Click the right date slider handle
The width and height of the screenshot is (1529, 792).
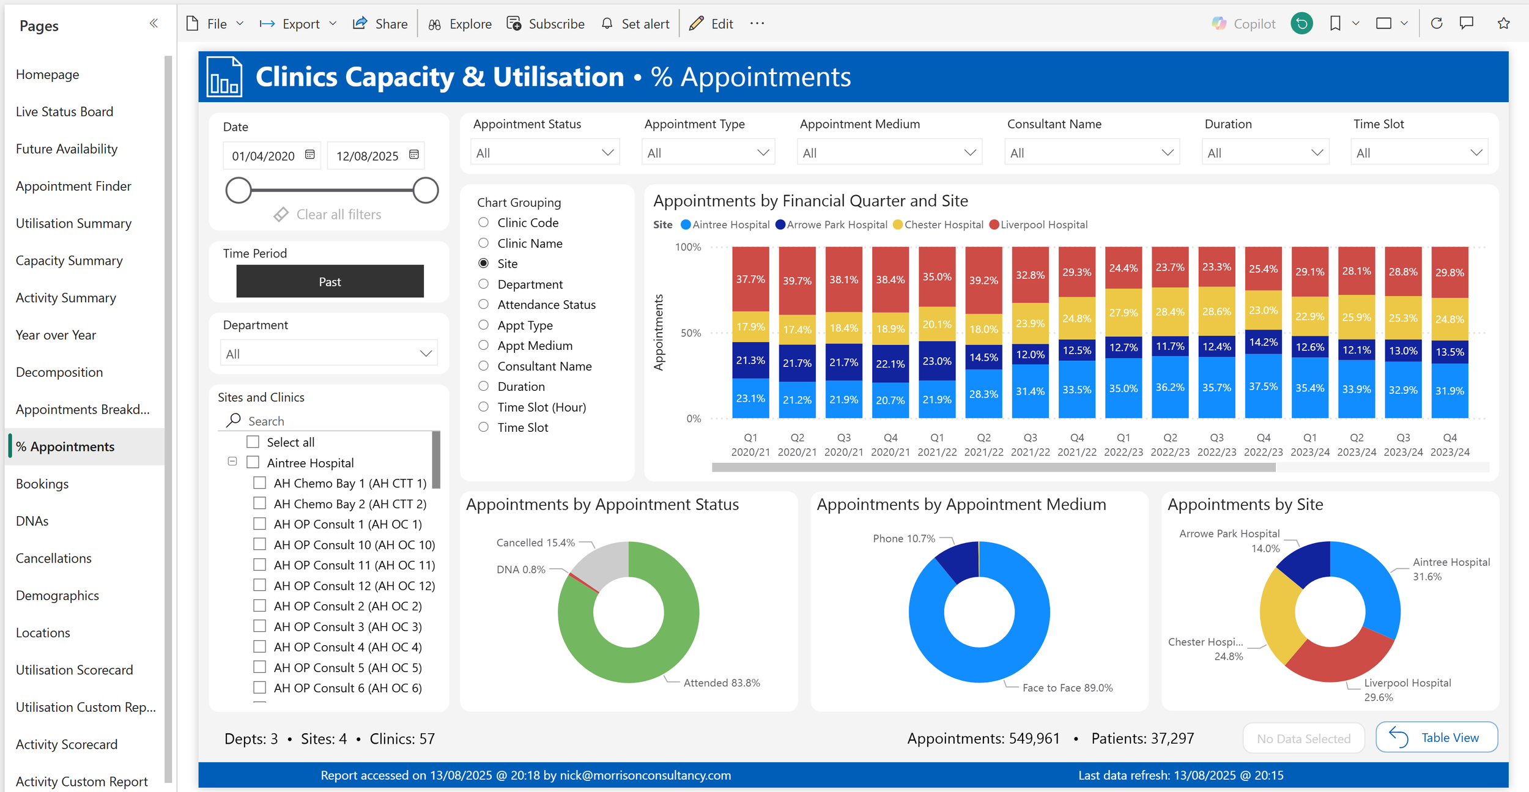425,190
